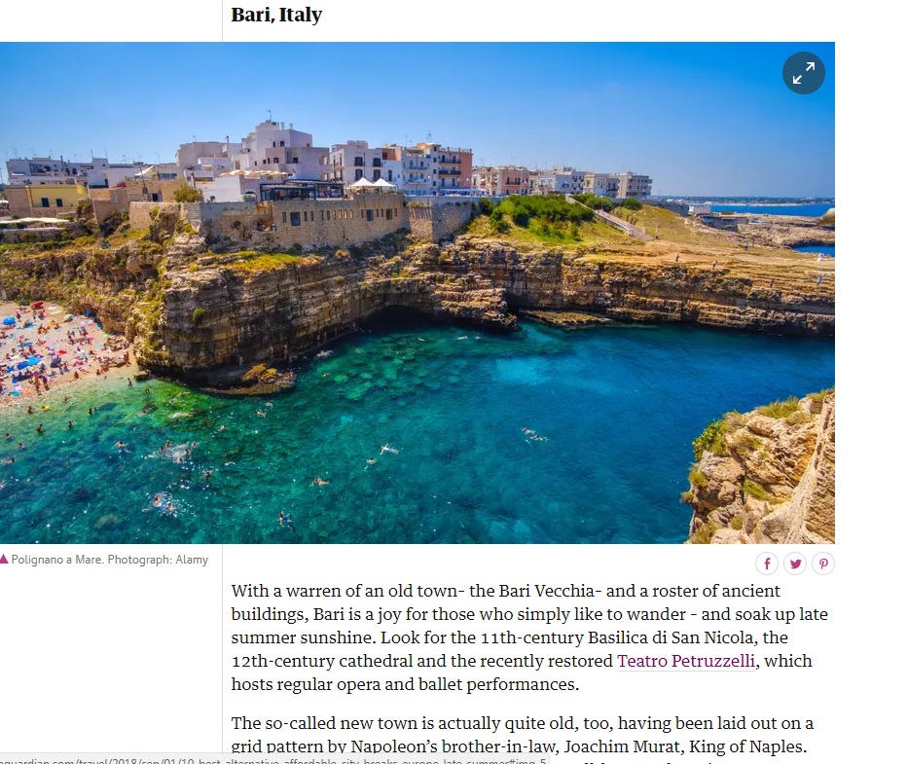Share the image on Twitter
Image resolution: width=908 pixels, height=764 pixels.
[795, 564]
